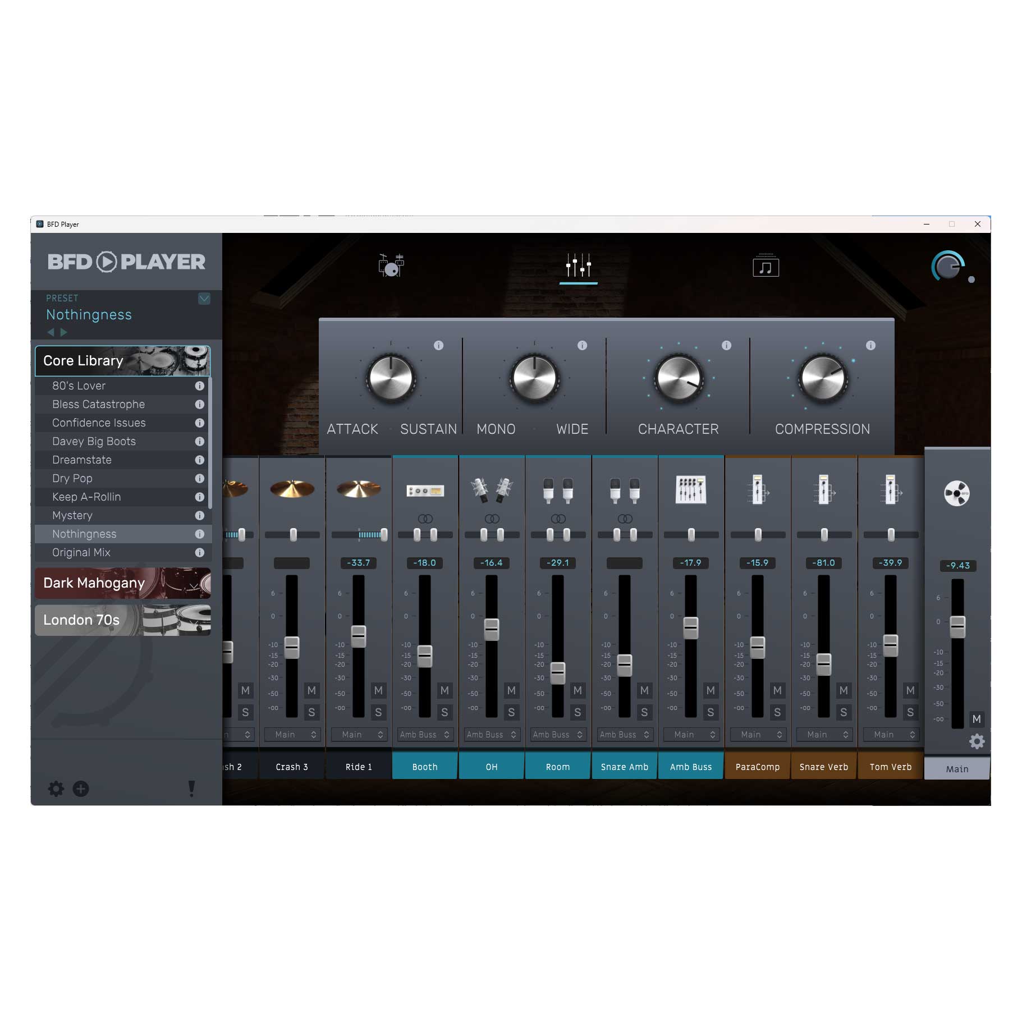Switch to the Snare Verb channel tab

click(x=823, y=766)
